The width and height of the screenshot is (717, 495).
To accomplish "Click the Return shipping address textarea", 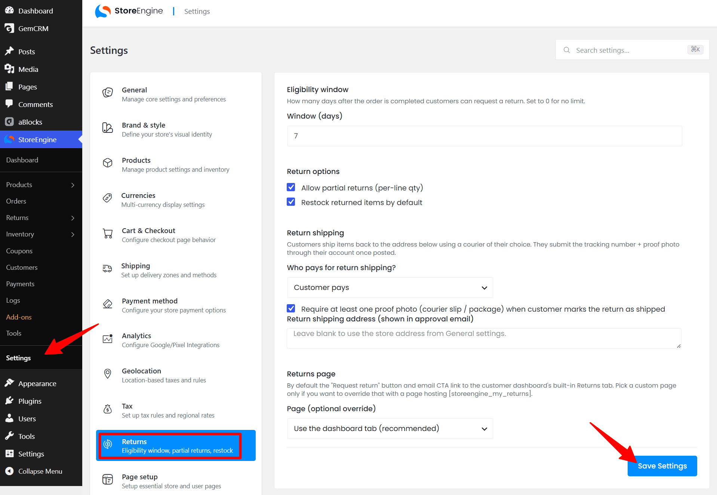I will coord(484,338).
